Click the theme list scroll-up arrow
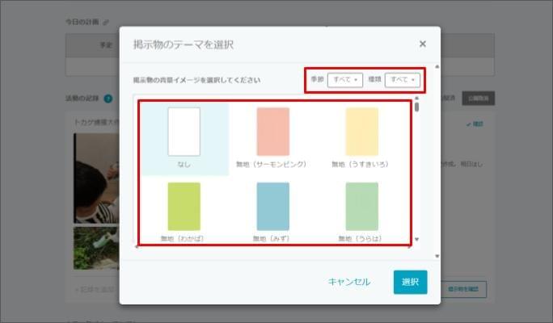This screenshot has height=323, width=553. (417, 99)
